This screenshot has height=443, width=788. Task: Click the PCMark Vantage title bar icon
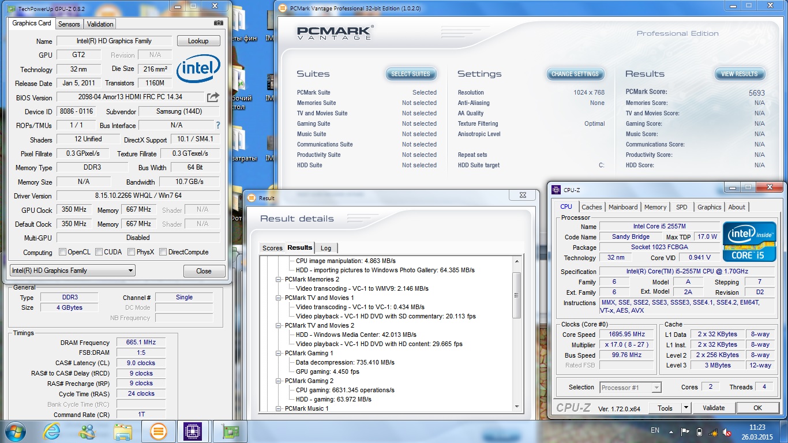click(x=282, y=9)
